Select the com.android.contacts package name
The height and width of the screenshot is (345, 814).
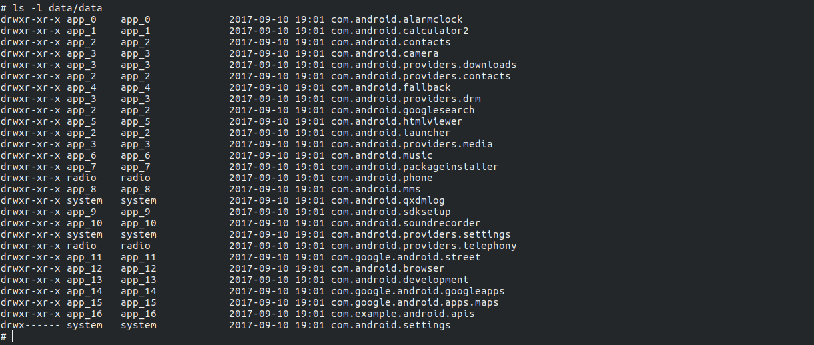(391, 42)
